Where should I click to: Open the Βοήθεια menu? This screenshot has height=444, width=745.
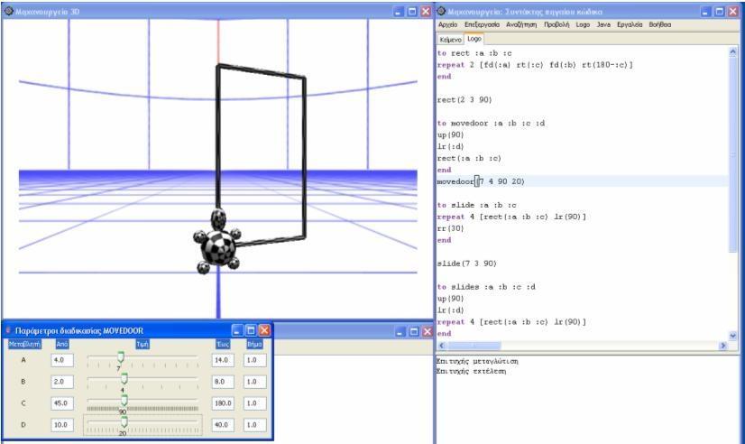click(x=660, y=24)
